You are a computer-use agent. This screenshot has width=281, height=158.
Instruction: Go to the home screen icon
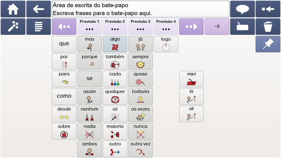[x=13, y=9]
